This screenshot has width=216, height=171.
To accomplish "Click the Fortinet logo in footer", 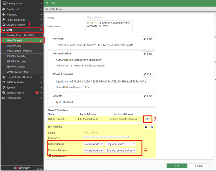I will tap(22, 168).
